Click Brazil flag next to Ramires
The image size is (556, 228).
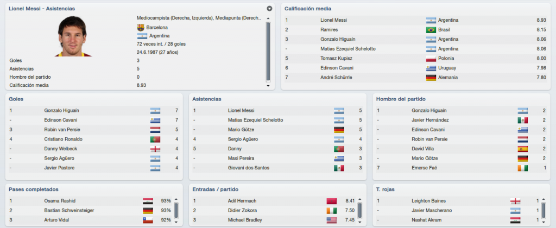431,30
